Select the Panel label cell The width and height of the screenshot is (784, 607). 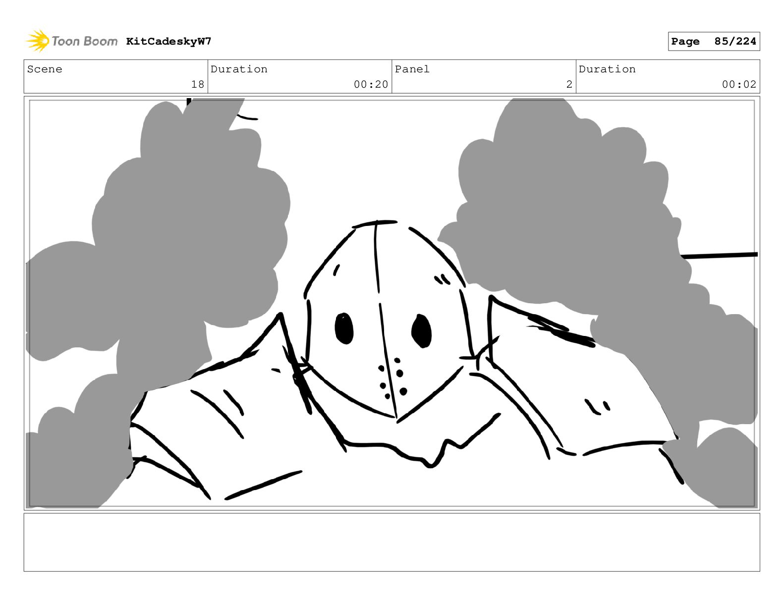pos(484,77)
